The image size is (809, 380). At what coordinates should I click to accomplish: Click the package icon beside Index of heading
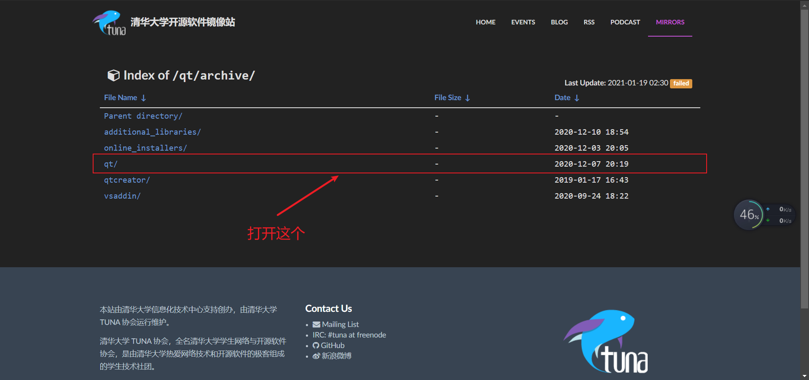tap(113, 75)
